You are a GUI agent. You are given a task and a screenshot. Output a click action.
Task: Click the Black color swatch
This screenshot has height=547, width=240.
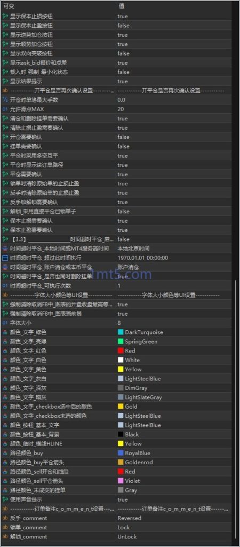click(x=121, y=434)
